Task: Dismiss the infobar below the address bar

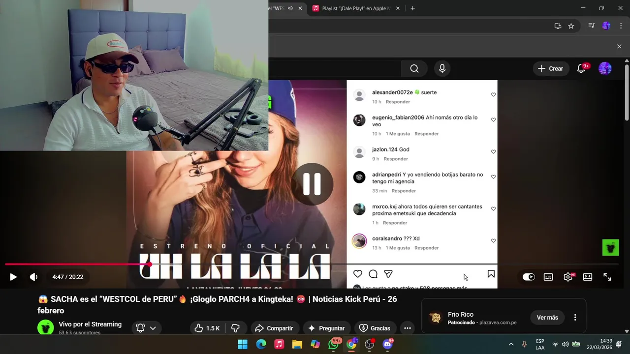Action: 619,46
